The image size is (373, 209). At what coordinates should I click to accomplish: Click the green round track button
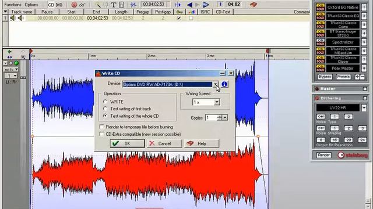coord(16,63)
